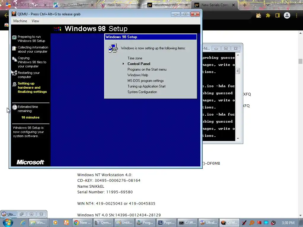Click the doge extension icon in Chrome toolbar
Screen dimensions: 303x227
point(258,15)
